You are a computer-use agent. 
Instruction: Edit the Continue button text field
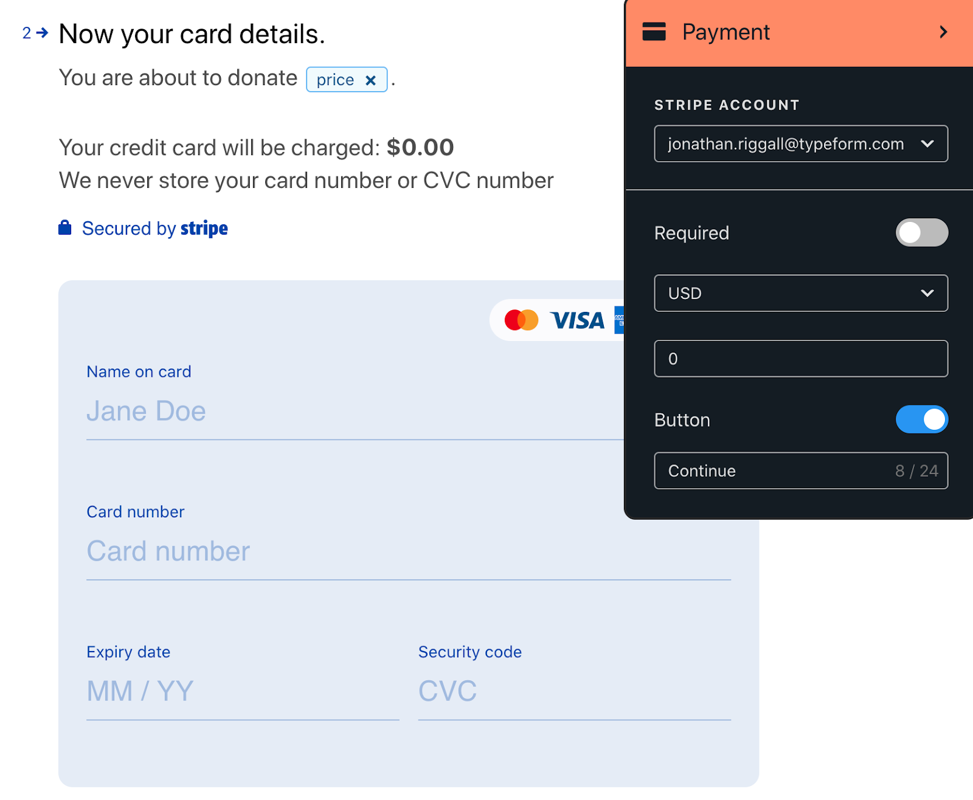(x=800, y=471)
